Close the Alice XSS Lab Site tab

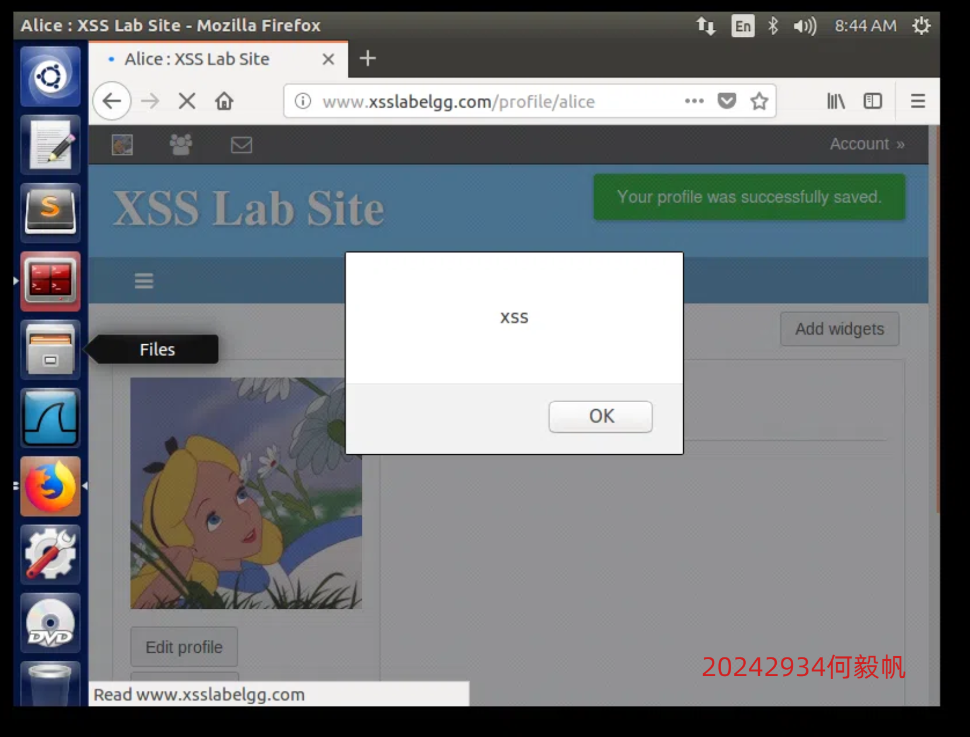click(x=328, y=59)
